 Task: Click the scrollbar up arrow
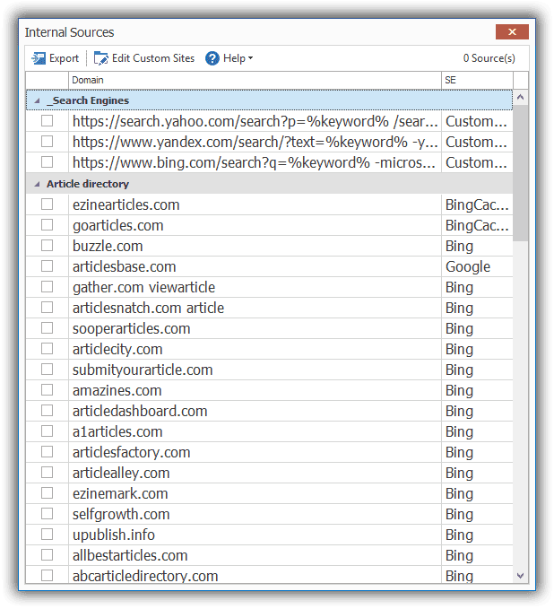[x=521, y=97]
